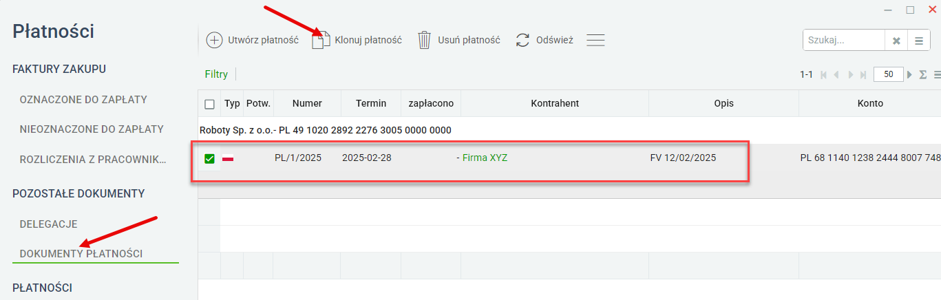
Task: Click the Usuń płatność trash icon
Action: pos(425,40)
